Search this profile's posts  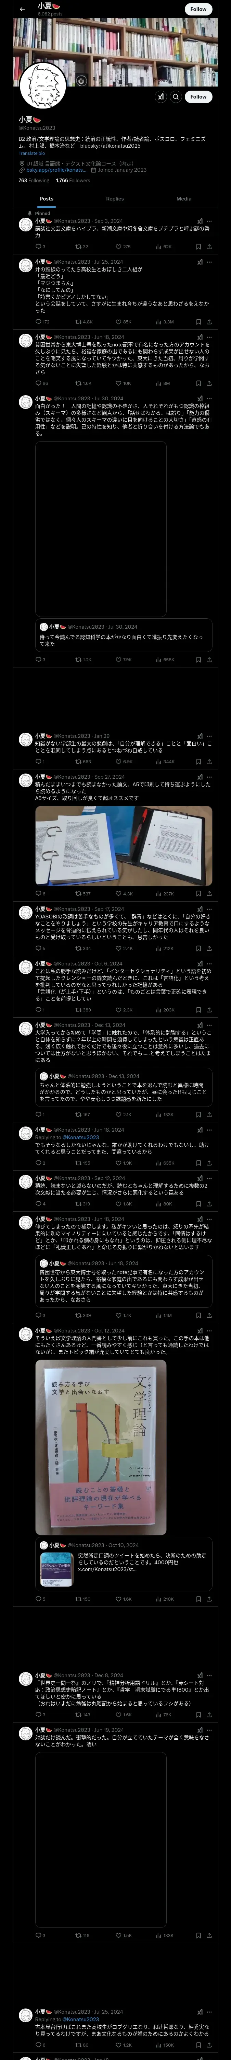[x=176, y=97]
